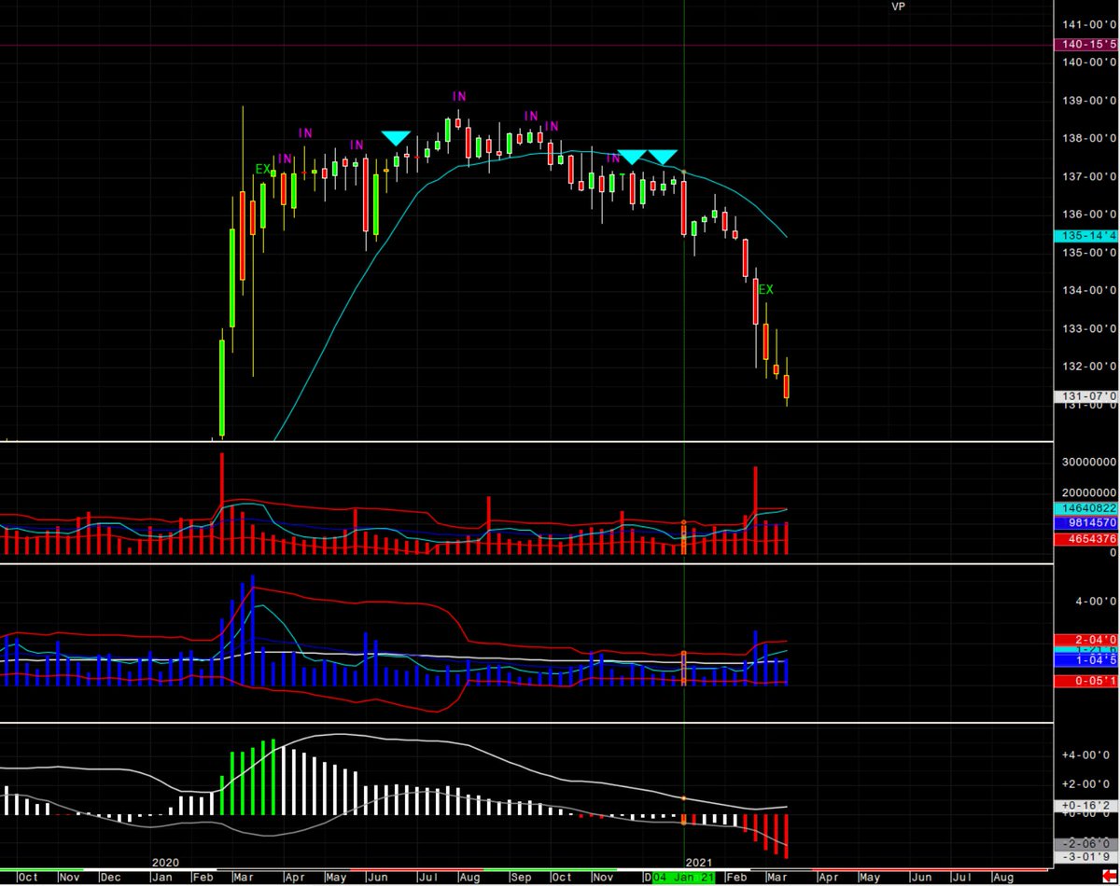
Task: Select the green EX marker near February 2021
Action: (765, 289)
